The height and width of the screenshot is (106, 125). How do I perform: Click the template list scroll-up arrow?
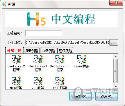116,56
